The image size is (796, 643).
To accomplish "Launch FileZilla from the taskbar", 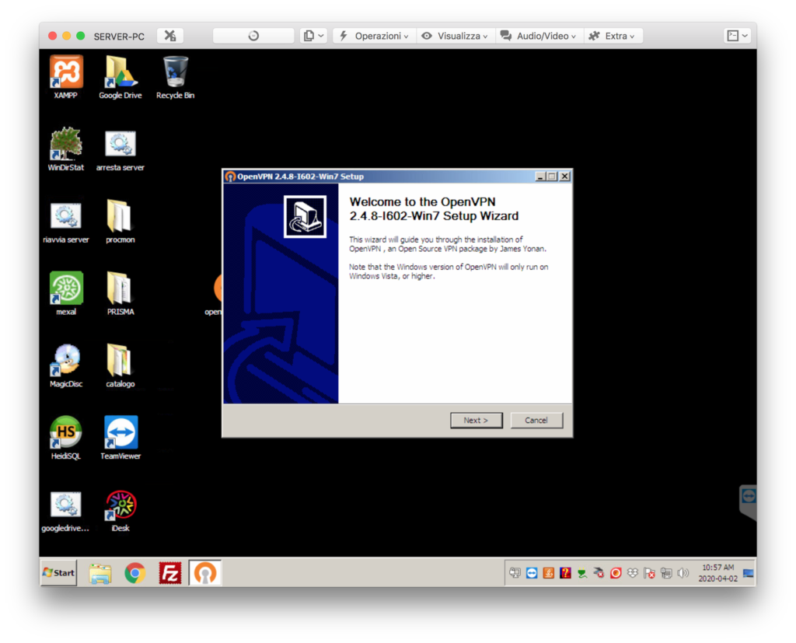I will click(x=169, y=574).
